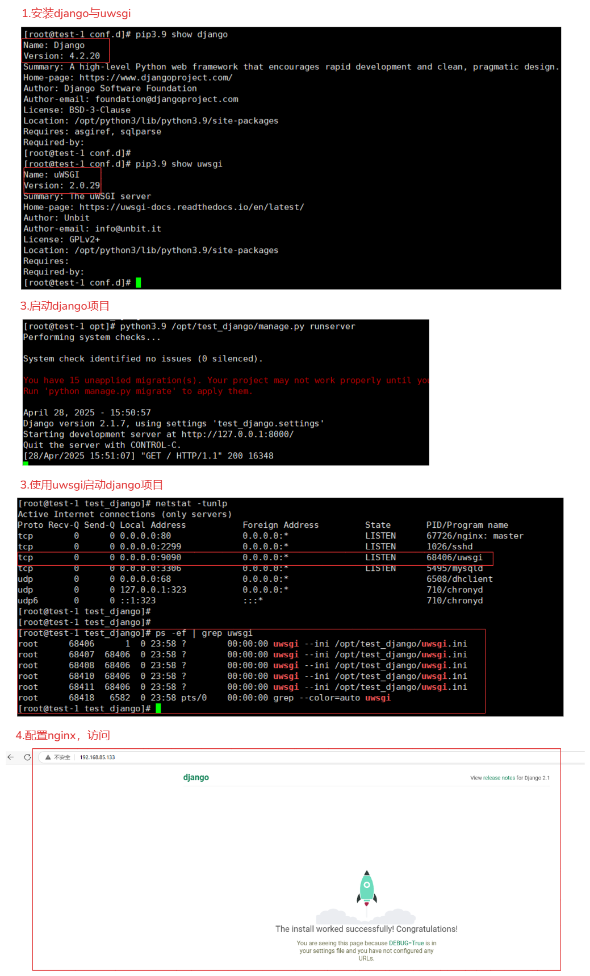The height and width of the screenshot is (976, 590).
Task: Click the uwsgi process row with PID 68408
Action: point(242,665)
